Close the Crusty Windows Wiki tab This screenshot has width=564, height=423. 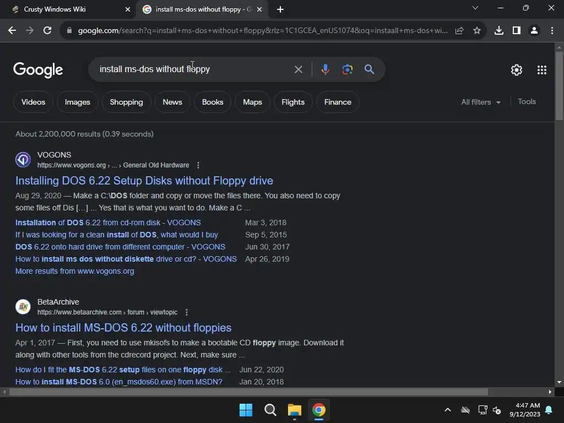coord(128,10)
